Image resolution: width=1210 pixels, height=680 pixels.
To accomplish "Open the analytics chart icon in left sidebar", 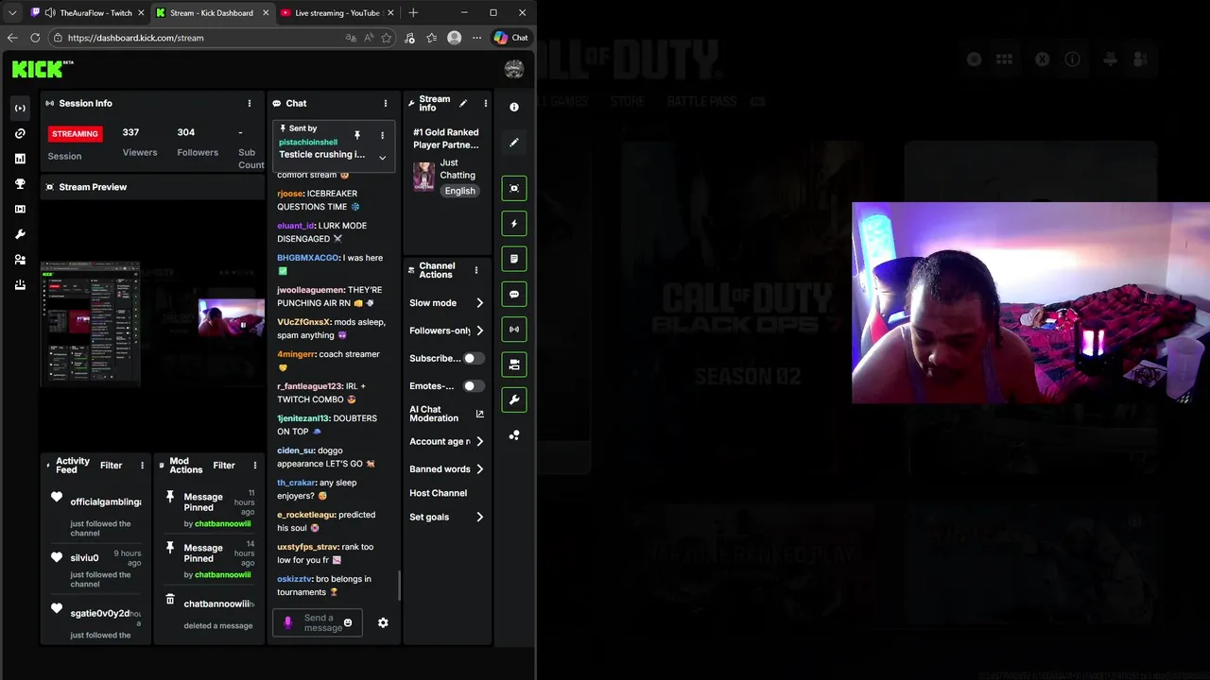I will pyautogui.click(x=20, y=159).
